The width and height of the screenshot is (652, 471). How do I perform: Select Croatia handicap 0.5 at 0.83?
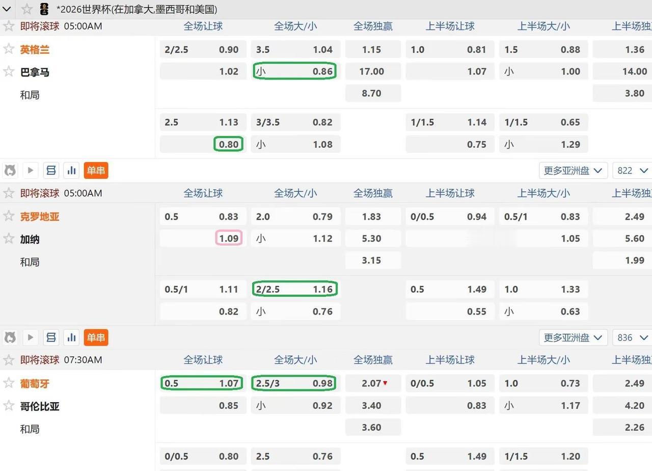pos(203,217)
